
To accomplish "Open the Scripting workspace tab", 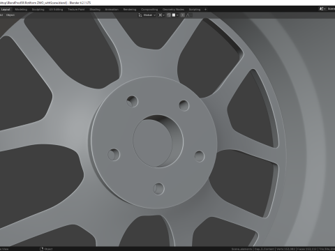I will tap(195, 10).
